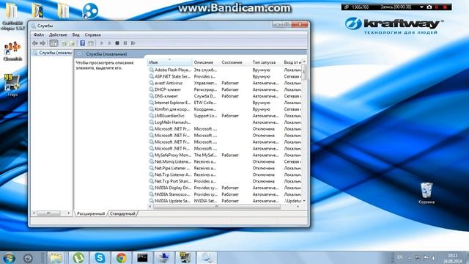Click the volume icon in the system tray

[x=433, y=257]
